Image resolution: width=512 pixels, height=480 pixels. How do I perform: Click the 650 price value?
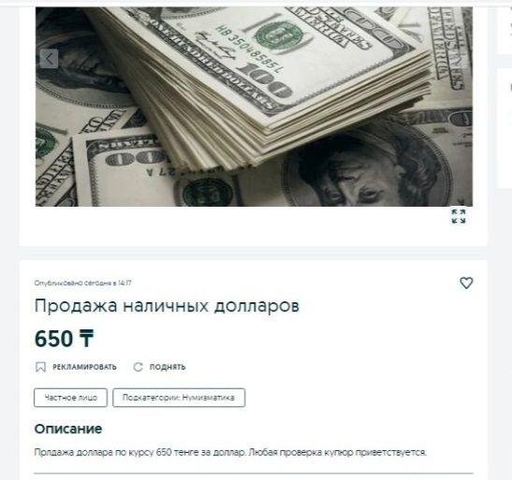[53, 339]
